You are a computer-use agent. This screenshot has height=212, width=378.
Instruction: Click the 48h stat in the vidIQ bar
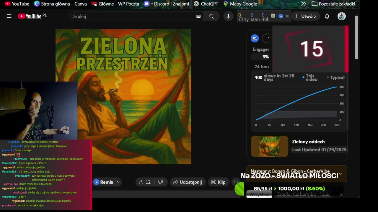coord(265,17)
